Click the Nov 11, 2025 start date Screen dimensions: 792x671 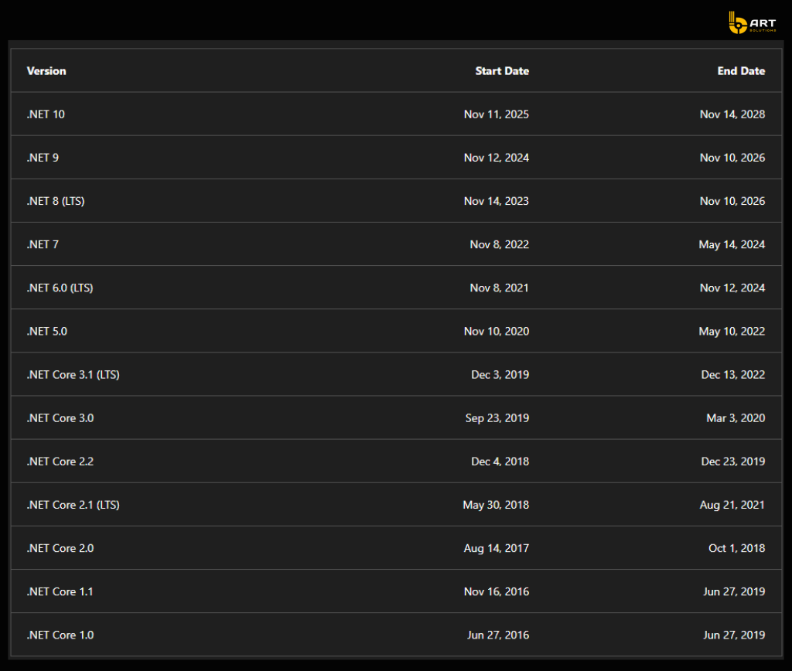[497, 114]
